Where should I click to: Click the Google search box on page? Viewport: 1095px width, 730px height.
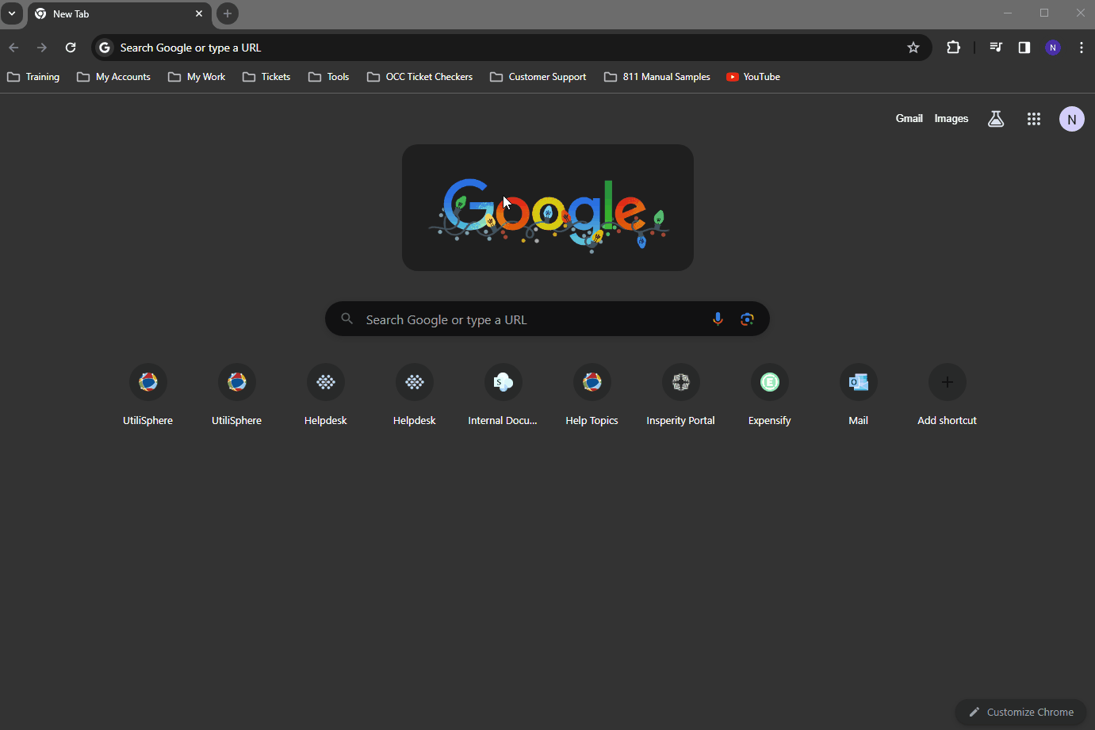pyautogui.click(x=547, y=319)
